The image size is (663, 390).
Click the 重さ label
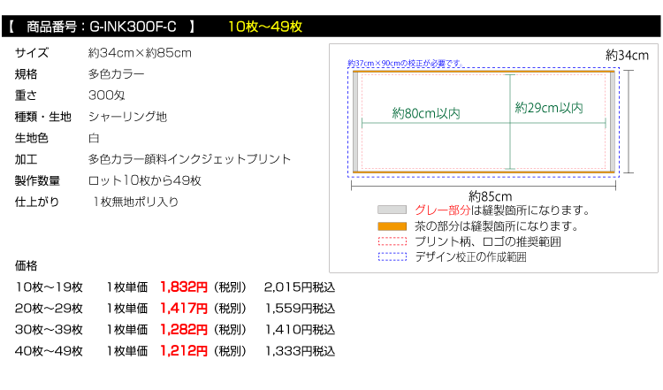point(27,96)
